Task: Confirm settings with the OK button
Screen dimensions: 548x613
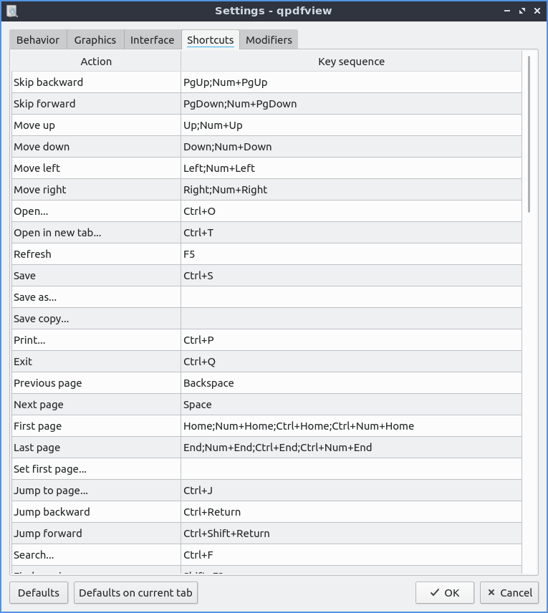Action: 444,592
